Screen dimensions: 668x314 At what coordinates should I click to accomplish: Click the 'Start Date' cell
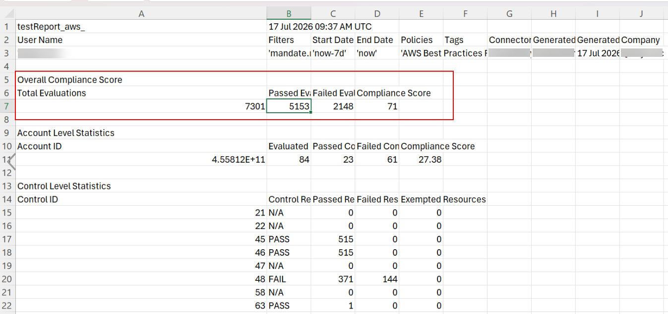click(x=333, y=40)
